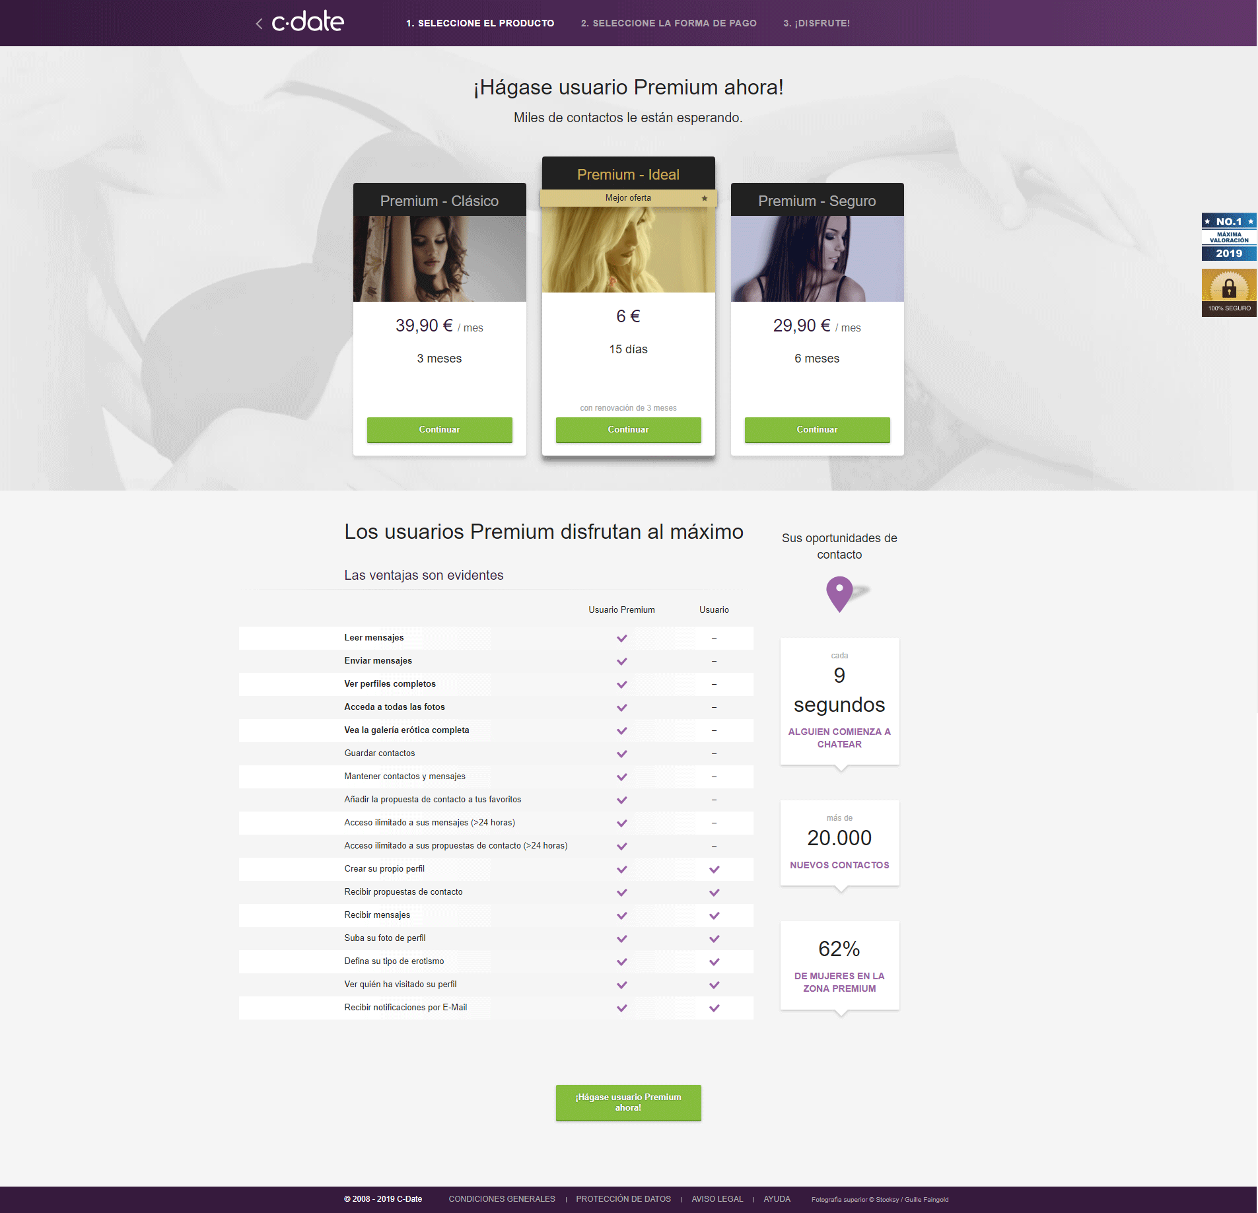Click the 100% Seguro padlock badge
Screen dimensions: 1258x1213
[1228, 293]
